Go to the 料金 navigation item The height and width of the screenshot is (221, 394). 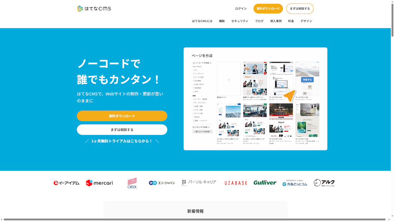click(x=291, y=21)
